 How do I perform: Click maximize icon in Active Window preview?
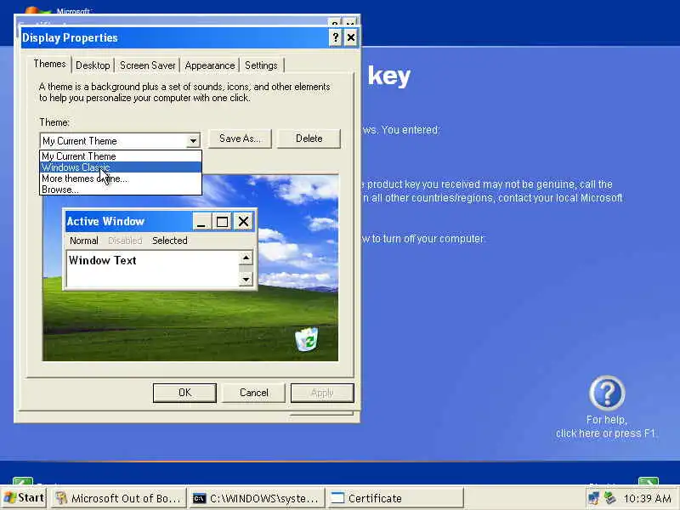click(222, 222)
